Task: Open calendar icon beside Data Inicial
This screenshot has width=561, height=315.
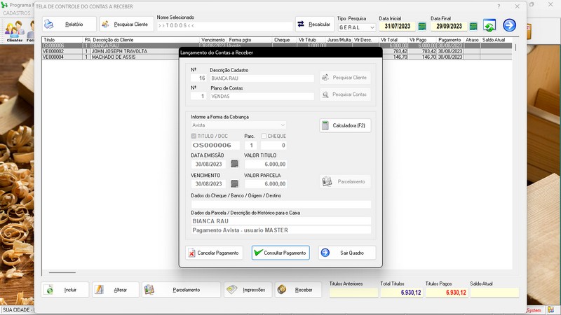Action: coord(422,27)
